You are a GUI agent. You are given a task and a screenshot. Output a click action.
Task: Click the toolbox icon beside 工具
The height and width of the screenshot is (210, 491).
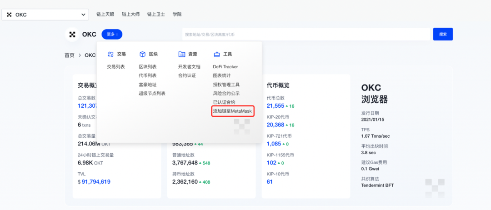pyautogui.click(x=217, y=54)
